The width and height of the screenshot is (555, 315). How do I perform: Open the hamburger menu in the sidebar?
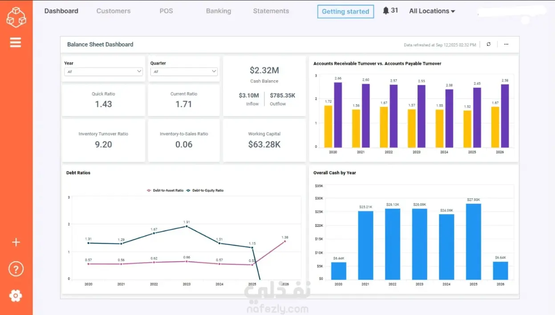[16, 42]
